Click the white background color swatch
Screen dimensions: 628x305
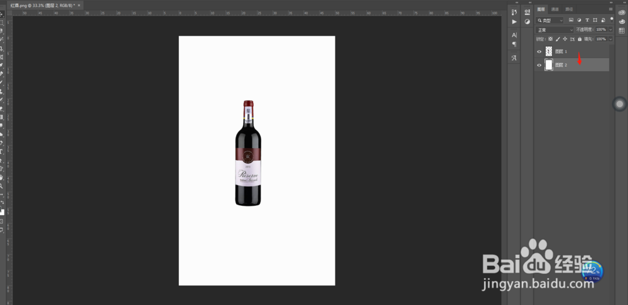click(x=3, y=213)
